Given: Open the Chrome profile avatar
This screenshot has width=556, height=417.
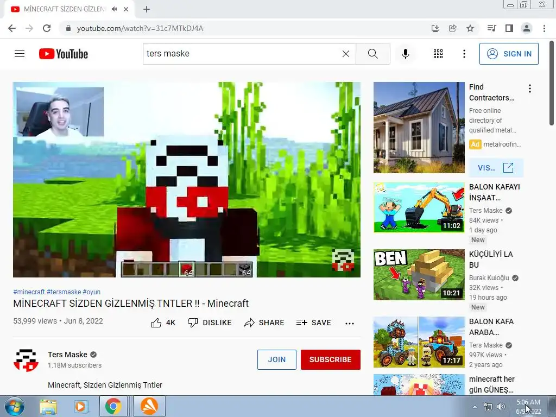Looking at the screenshot, I should [527, 28].
